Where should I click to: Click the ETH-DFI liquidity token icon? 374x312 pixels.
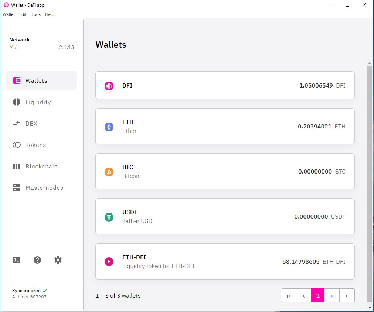tap(109, 262)
